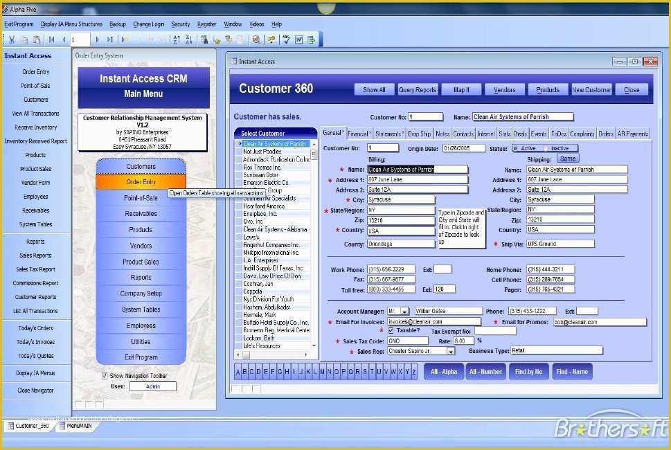671x450 pixels.
Task: Open Sales Tax Report in sidebar
Action: (35, 269)
